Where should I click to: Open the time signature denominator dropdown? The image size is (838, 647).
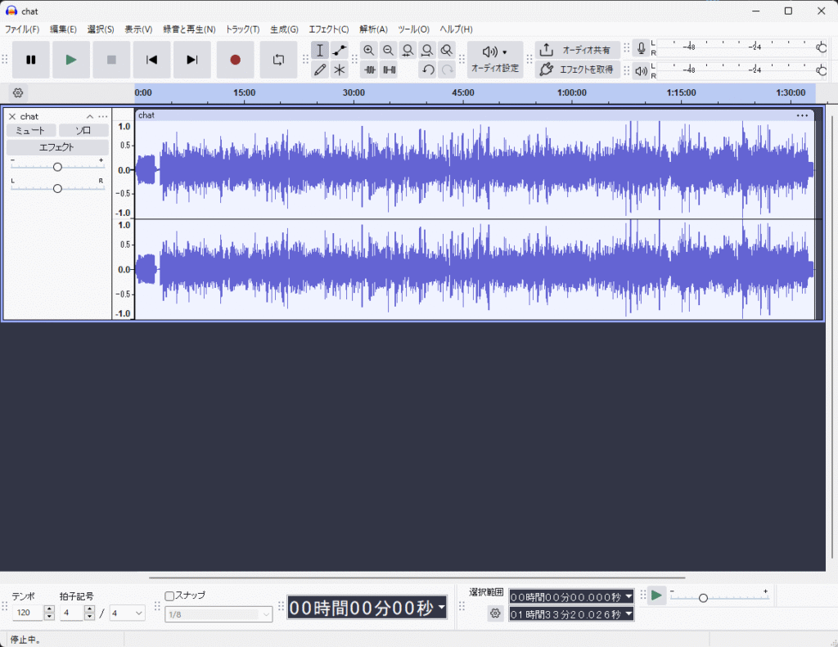point(127,613)
